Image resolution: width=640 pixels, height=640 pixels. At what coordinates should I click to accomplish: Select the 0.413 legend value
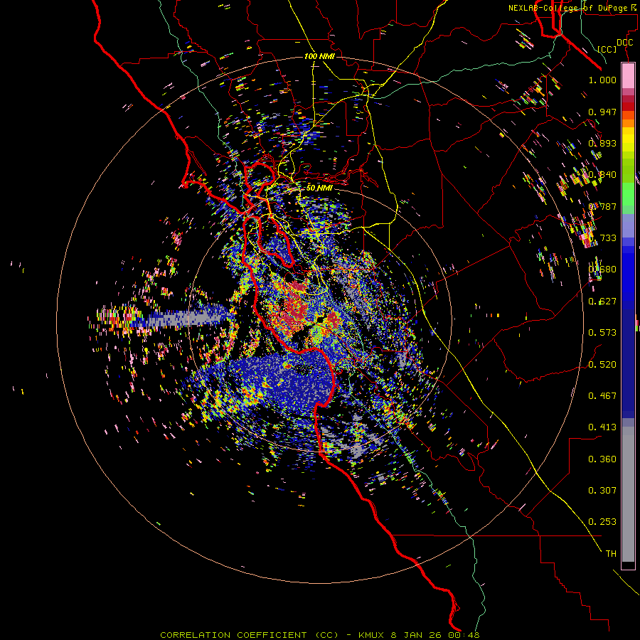coord(602,427)
